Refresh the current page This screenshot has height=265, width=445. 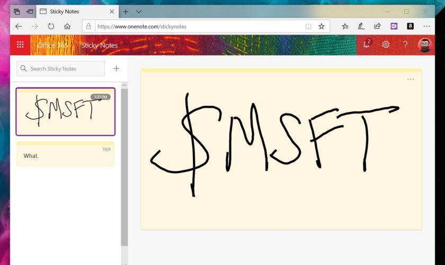point(51,26)
